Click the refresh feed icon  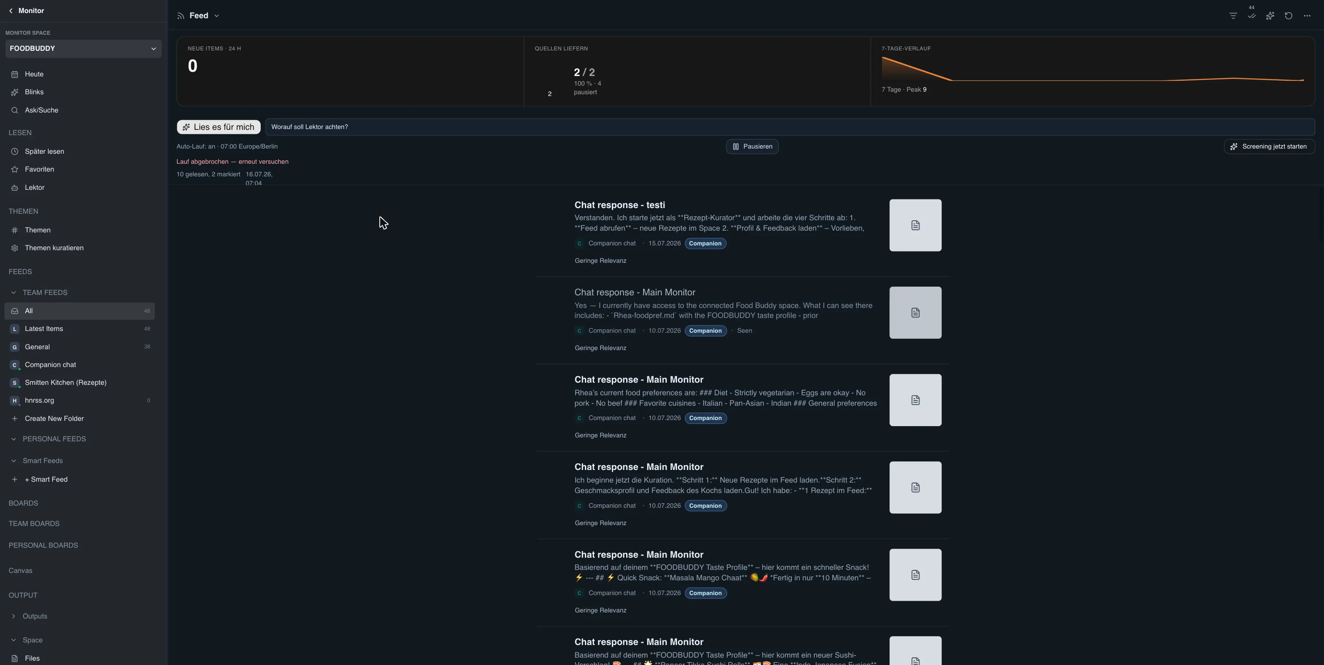[x=1288, y=16]
